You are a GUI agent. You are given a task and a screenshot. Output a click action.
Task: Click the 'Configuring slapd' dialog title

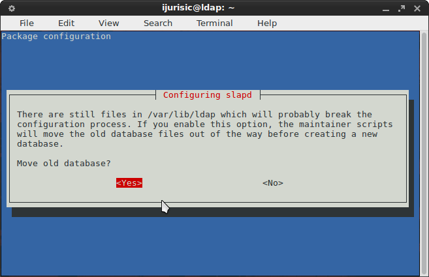pos(208,95)
